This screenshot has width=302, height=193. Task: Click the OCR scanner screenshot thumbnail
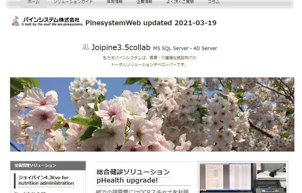[x=243, y=178]
